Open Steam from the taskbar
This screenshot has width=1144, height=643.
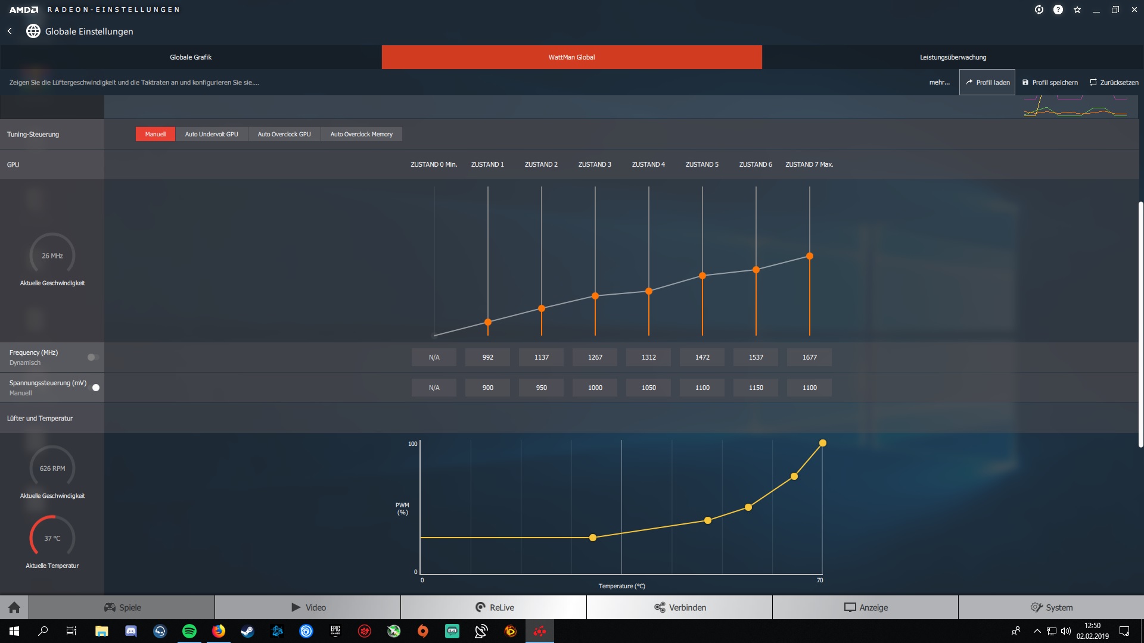point(247,631)
